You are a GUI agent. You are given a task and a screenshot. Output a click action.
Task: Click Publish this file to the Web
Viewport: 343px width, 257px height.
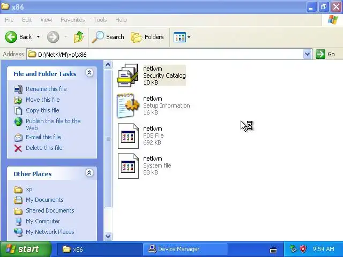click(53, 124)
